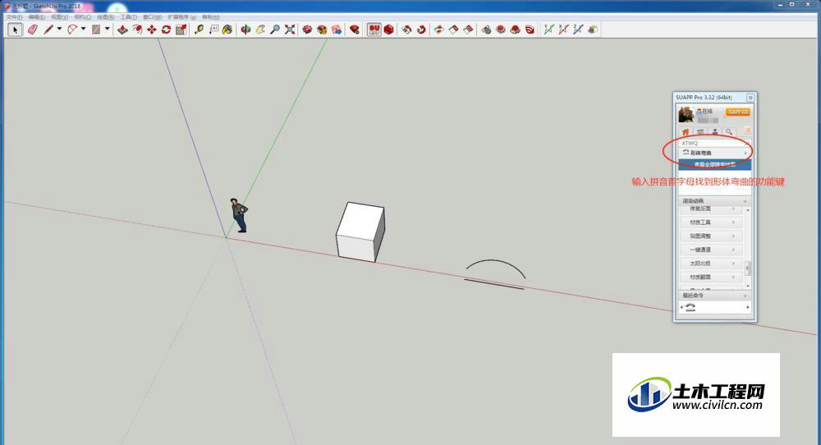Open the View menu
The height and width of the screenshot is (445, 821).
point(59,17)
